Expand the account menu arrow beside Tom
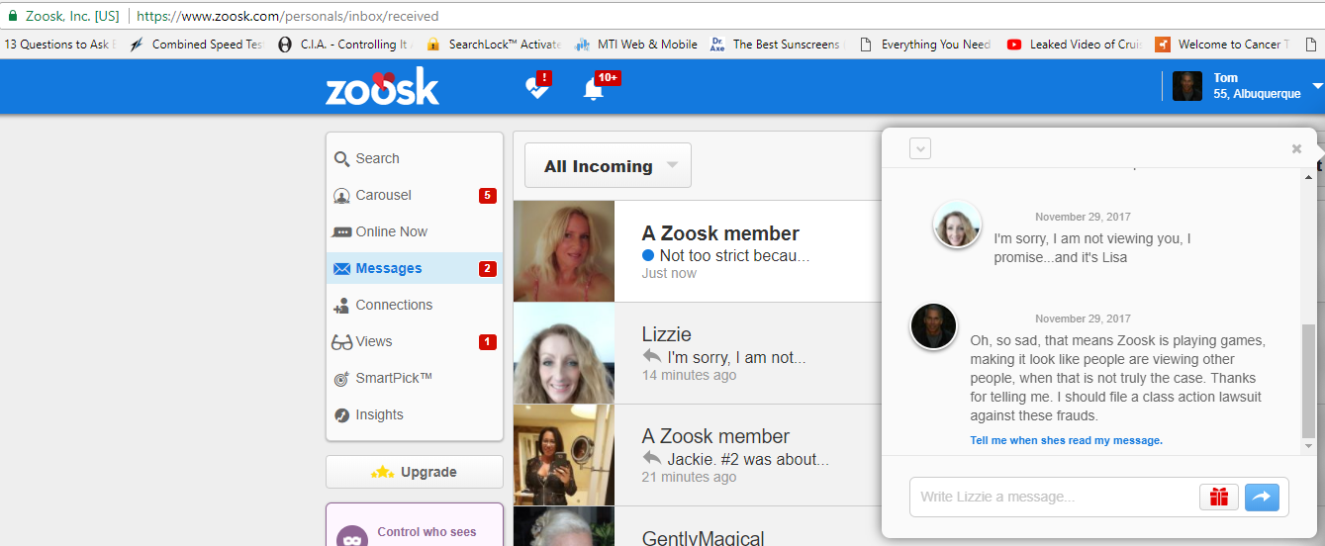1325x546 pixels. coord(1317,86)
